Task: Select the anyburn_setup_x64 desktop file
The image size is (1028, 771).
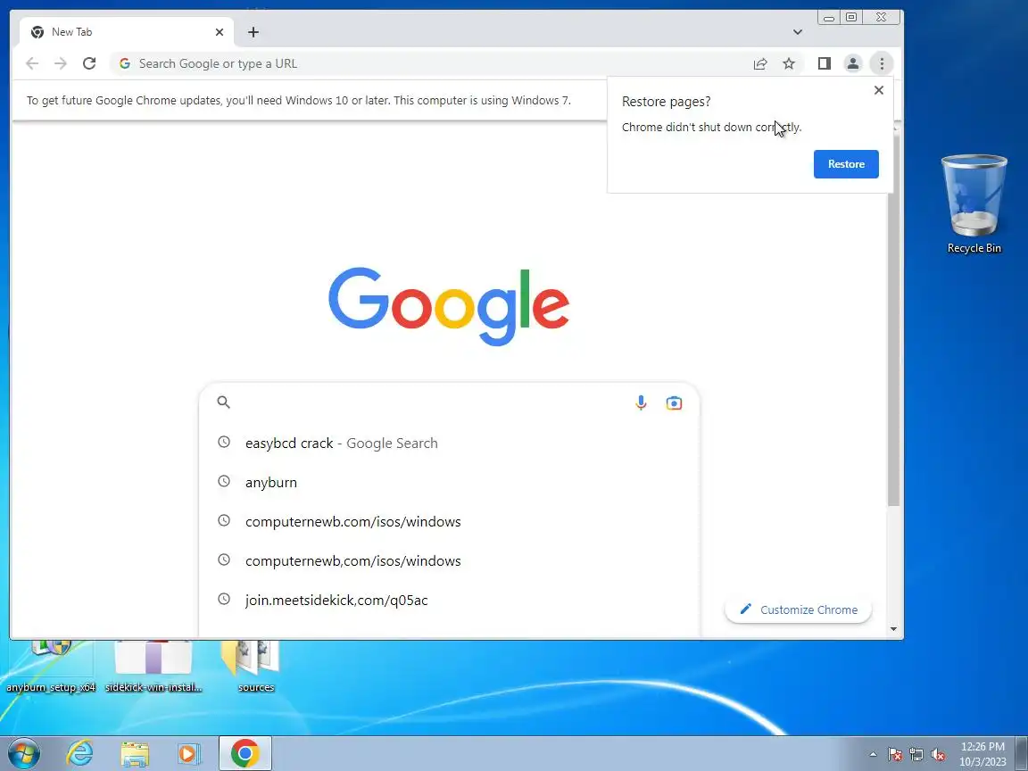Action: pyautogui.click(x=51, y=667)
